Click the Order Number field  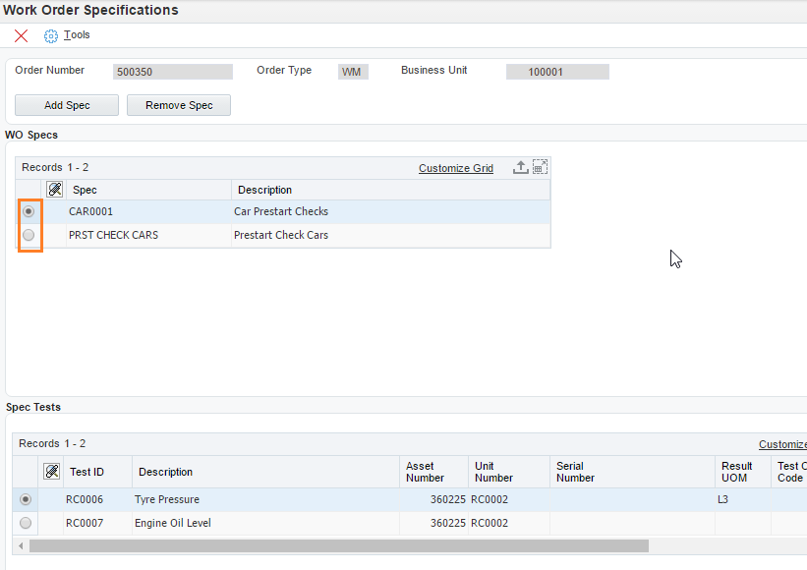(173, 72)
